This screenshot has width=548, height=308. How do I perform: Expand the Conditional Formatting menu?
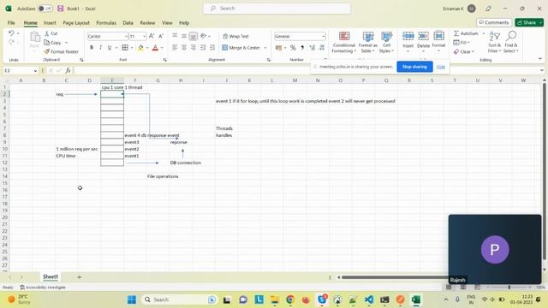344,42
